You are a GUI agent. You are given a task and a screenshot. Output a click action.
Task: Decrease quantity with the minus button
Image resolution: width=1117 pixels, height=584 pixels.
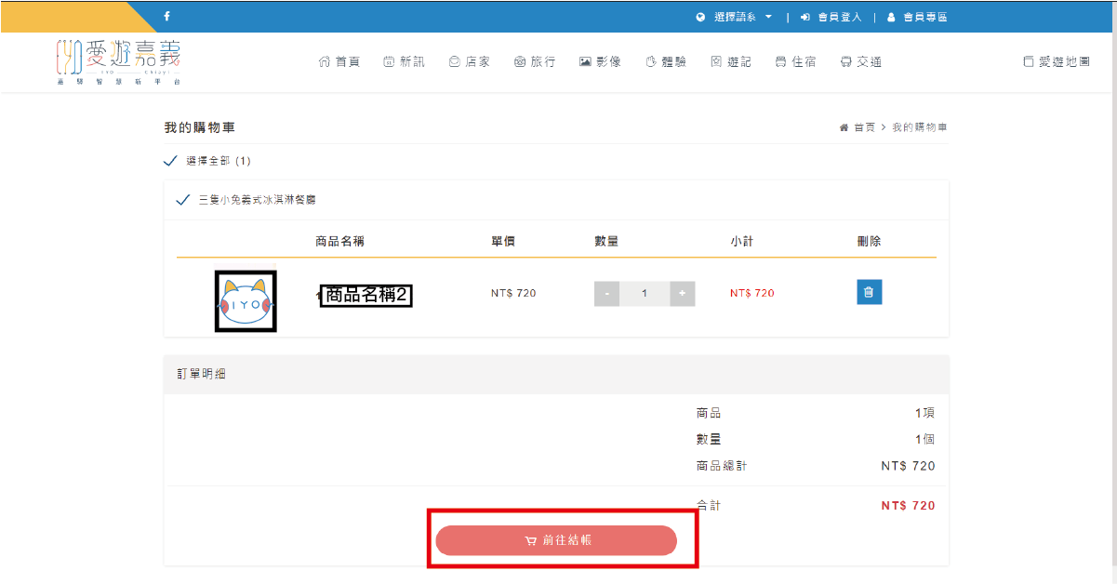pyautogui.click(x=606, y=294)
